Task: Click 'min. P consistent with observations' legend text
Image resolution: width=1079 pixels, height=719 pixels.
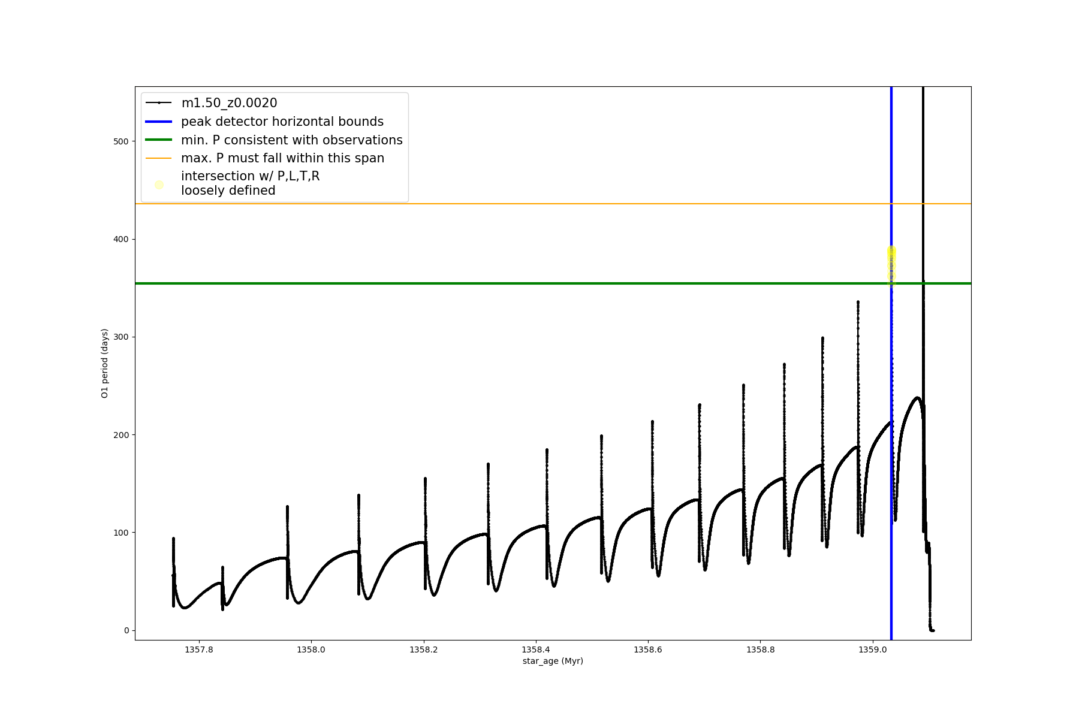Action: pyautogui.click(x=291, y=140)
